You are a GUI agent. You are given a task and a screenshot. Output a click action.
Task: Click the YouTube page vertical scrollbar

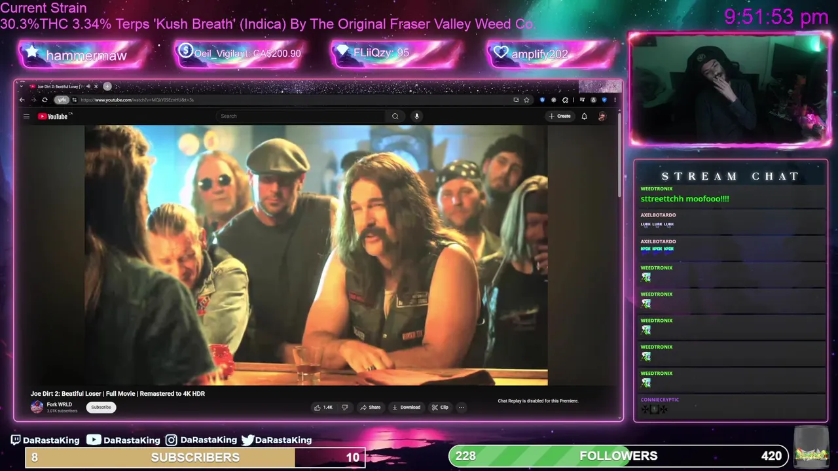pyautogui.click(x=619, y=157)
